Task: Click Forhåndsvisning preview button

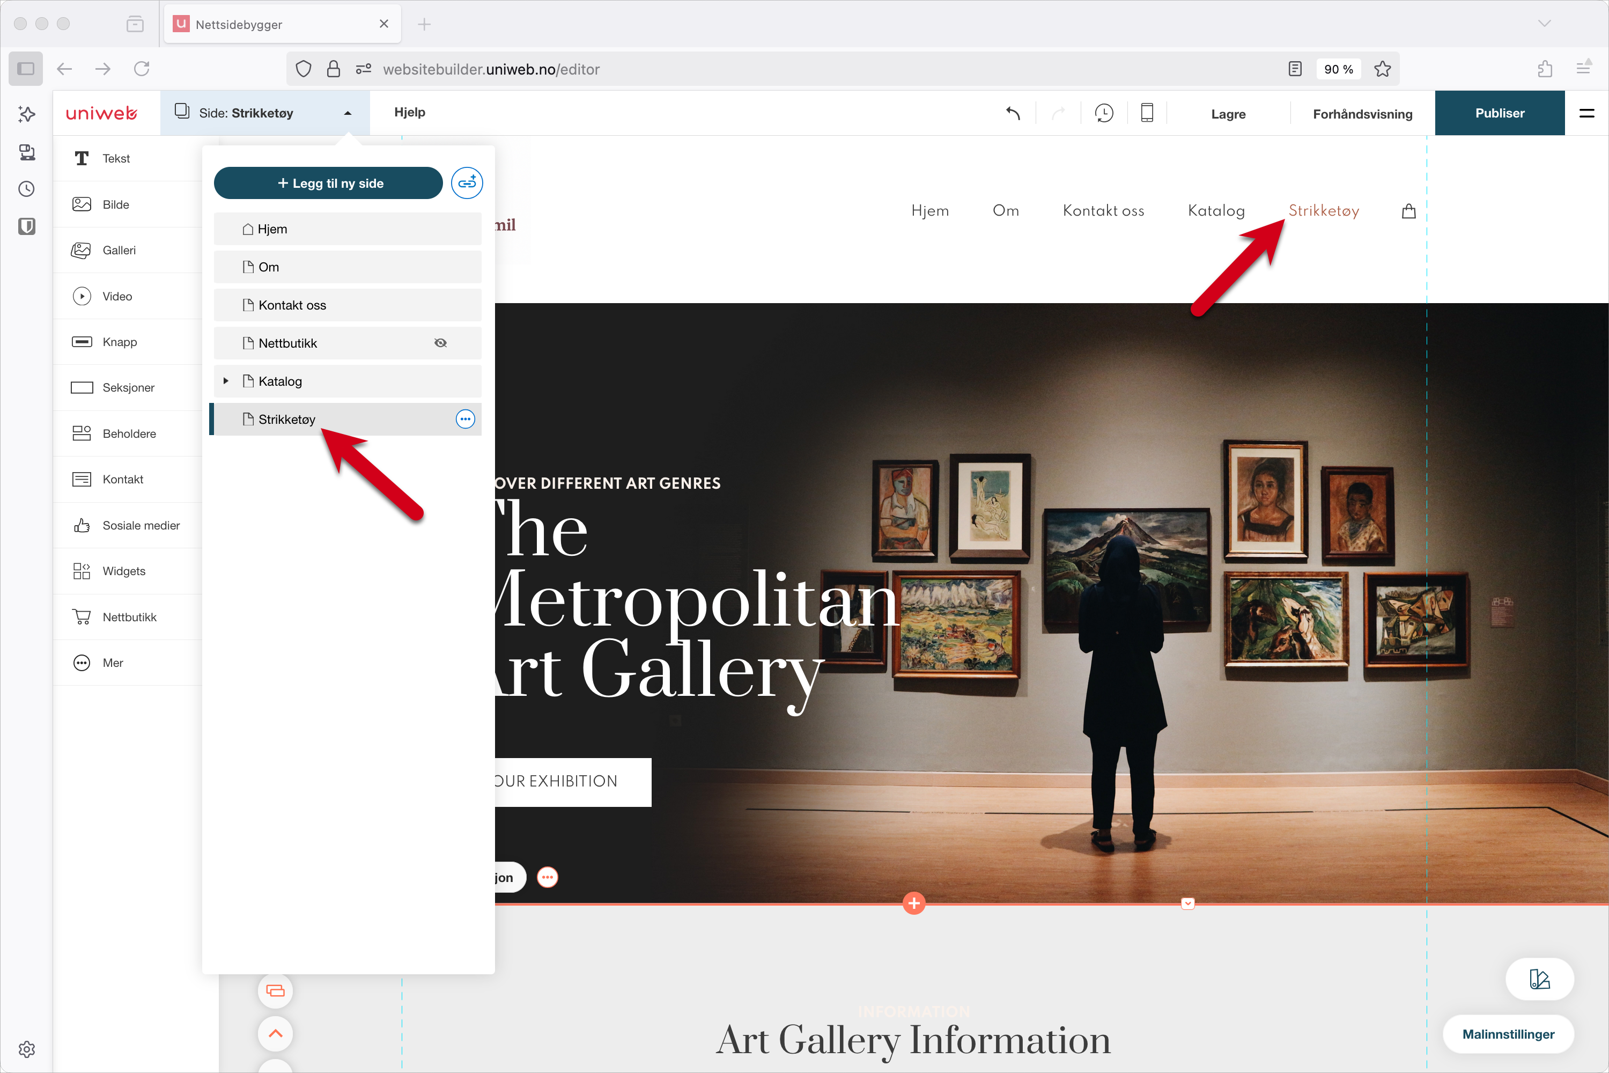Action: point(1363,114)
